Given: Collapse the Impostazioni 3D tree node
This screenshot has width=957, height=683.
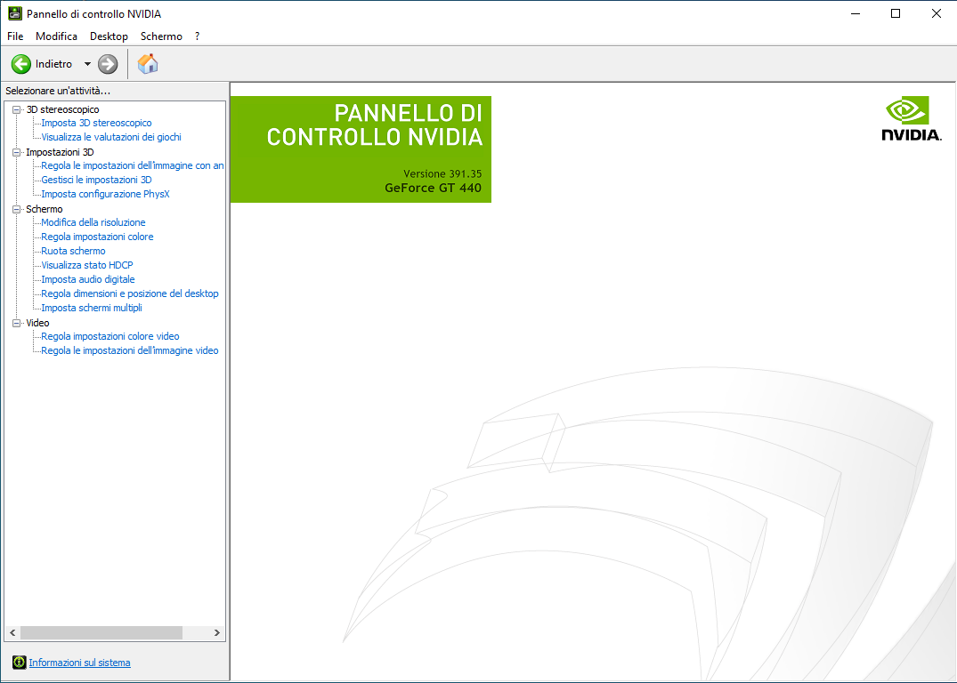Looking at the screenshot, I should (x=17, y=152).
